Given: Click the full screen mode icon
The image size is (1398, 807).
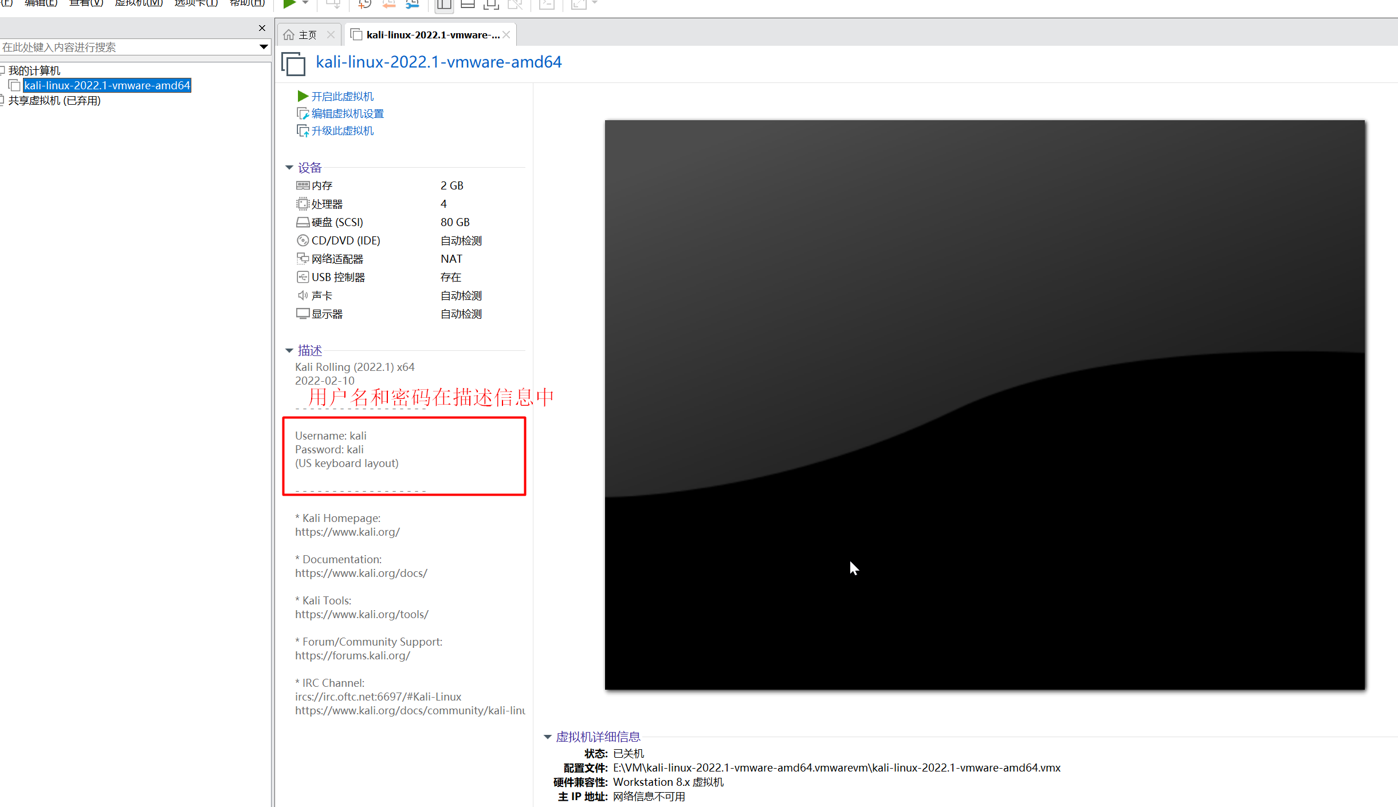Looking at the screenshot, I should [491, 5].
